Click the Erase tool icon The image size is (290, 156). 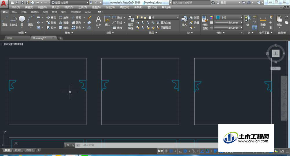pyautogui.click(x=89, y=18)
